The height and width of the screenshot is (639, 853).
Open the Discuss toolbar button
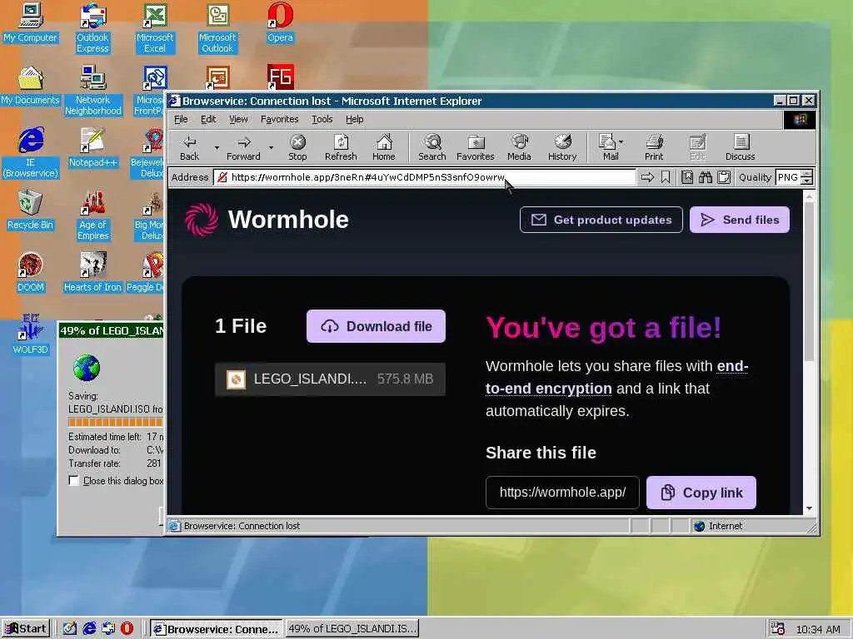(x=741, y=147)
